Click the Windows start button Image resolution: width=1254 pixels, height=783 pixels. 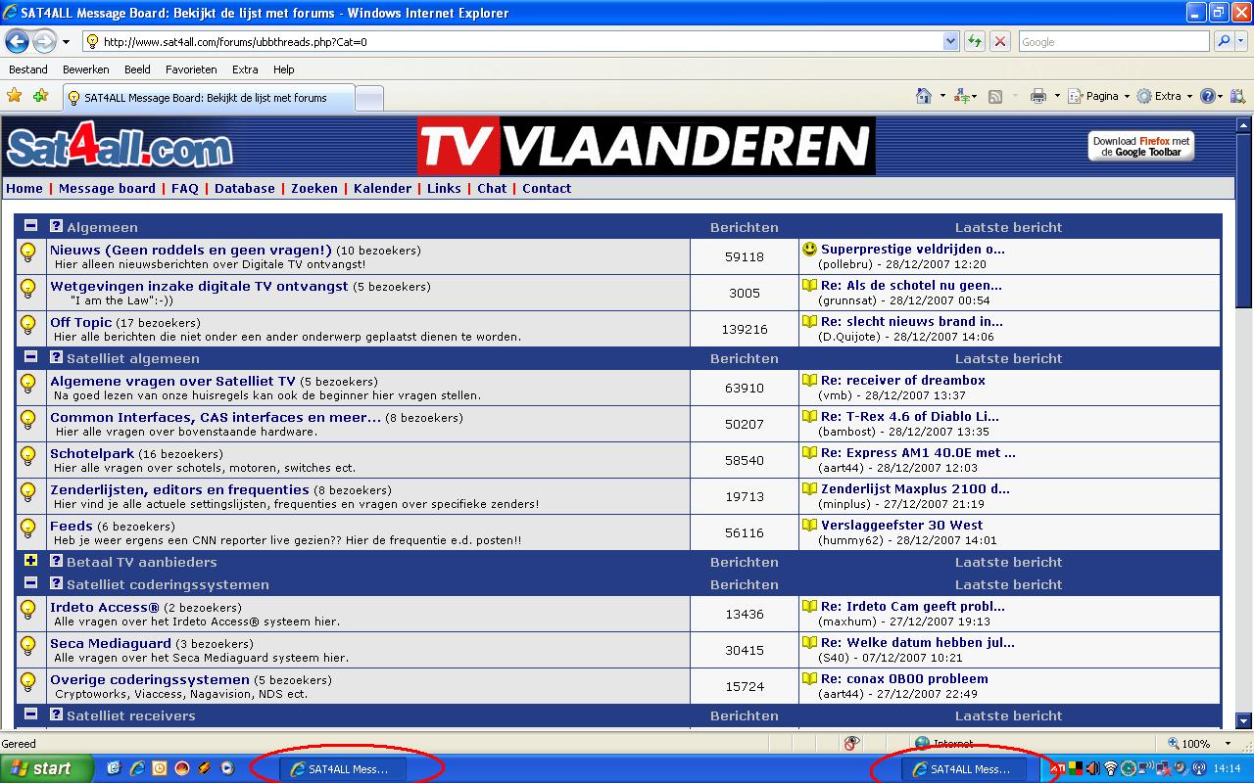point(47,768)
